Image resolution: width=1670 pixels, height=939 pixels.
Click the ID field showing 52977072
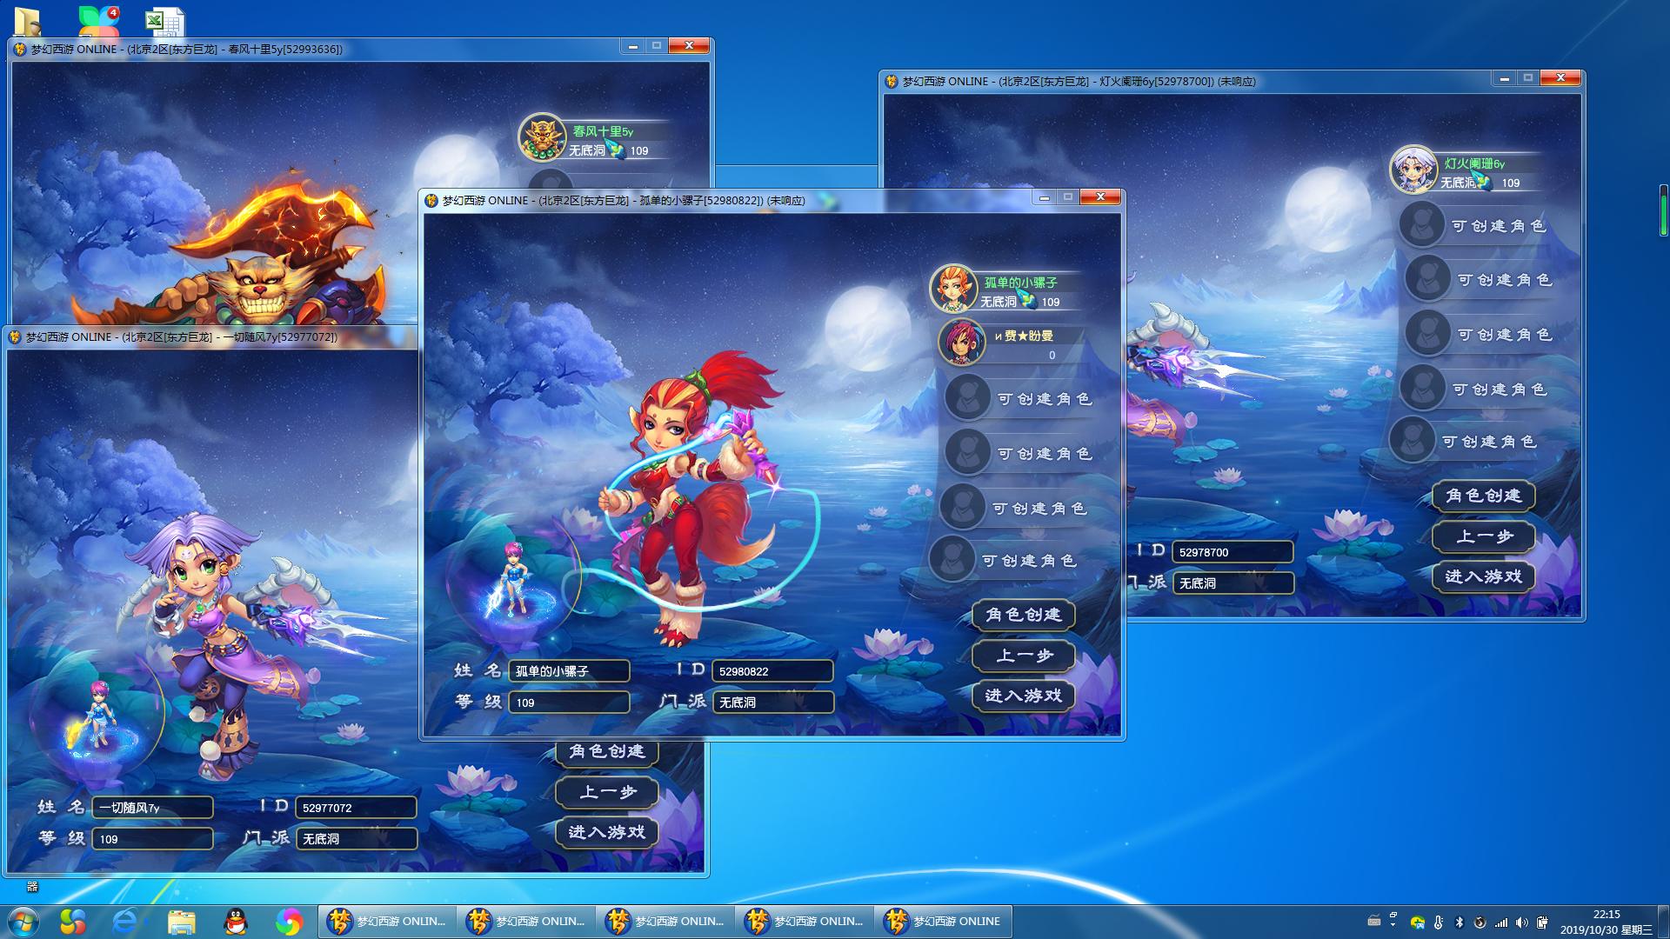[x=356, y=807]
